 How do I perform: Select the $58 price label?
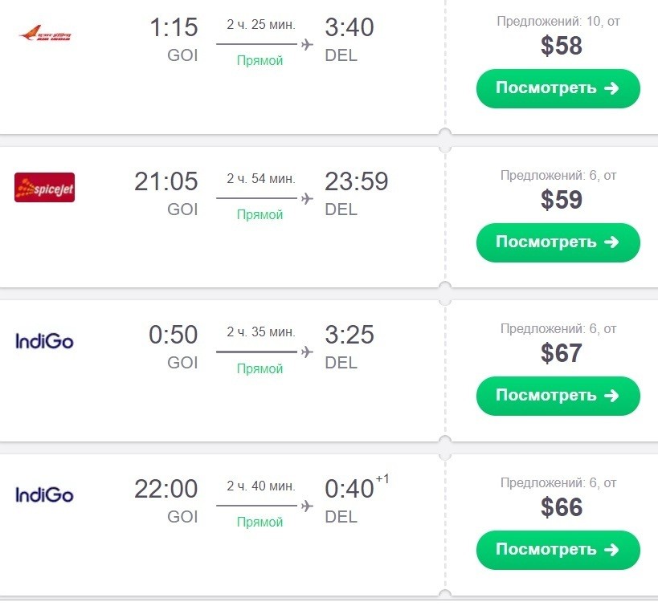point(561,46)
